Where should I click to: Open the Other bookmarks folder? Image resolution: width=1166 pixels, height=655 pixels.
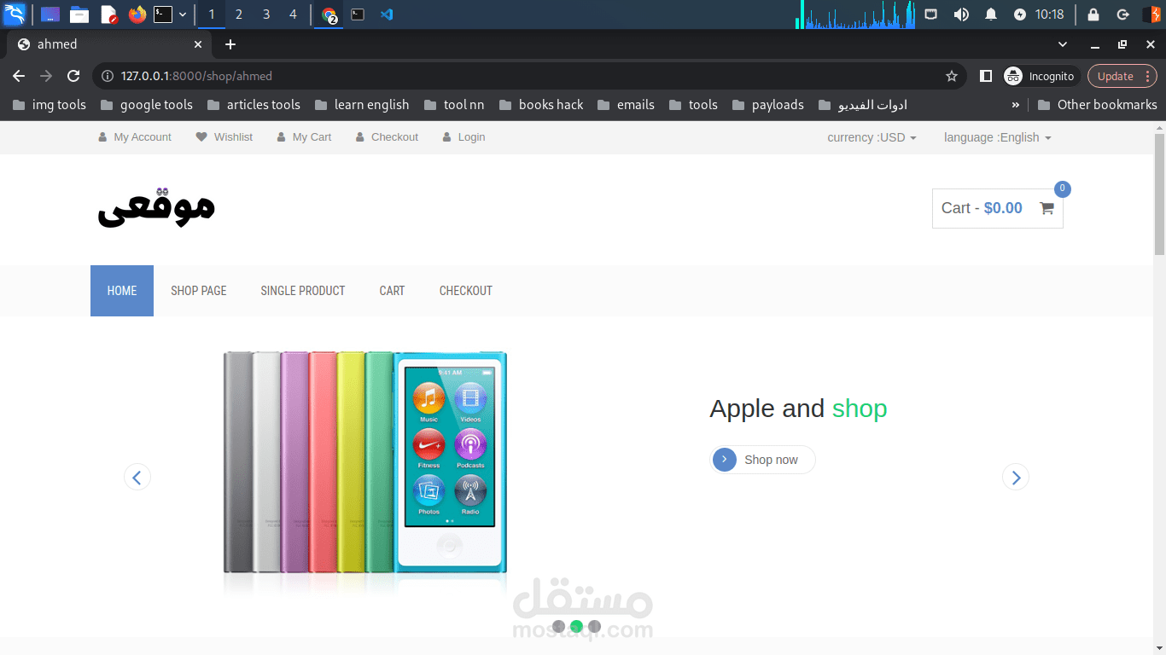[x=1098, y=105]
